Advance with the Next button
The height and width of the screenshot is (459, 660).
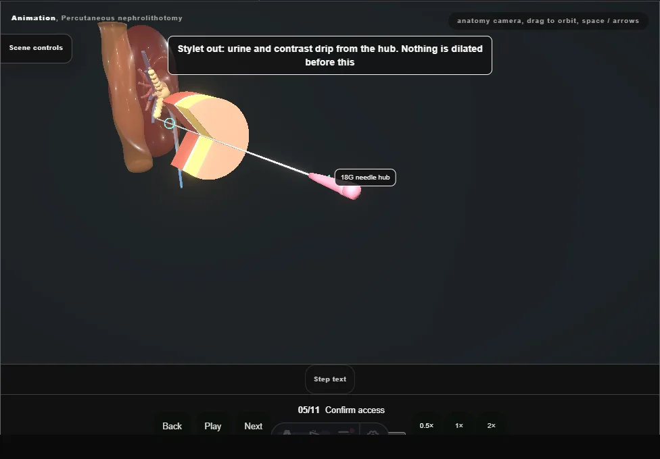click(x=253, y=426)
